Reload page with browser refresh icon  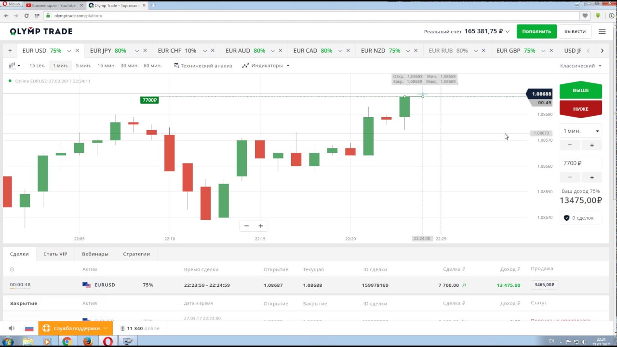click(27, 16)
